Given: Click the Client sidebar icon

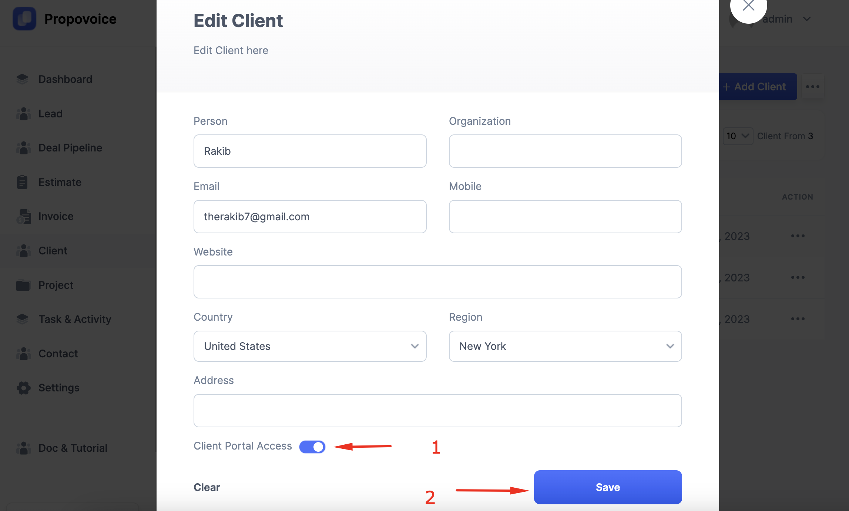Looking at the screenshot, I should click(x=23, y=251).
